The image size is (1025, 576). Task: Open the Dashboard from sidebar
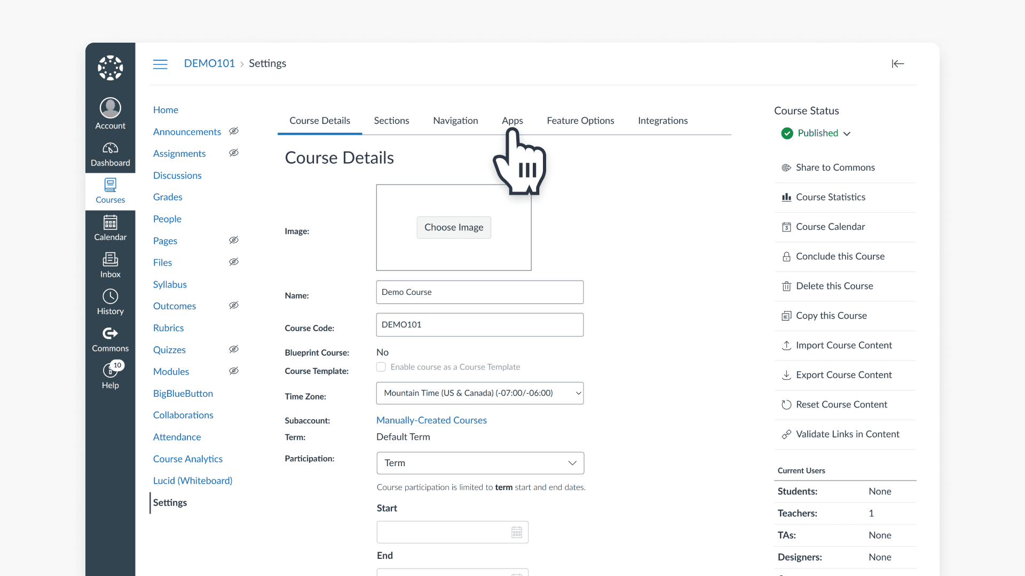pyautogui.click(x=110, y=154)
